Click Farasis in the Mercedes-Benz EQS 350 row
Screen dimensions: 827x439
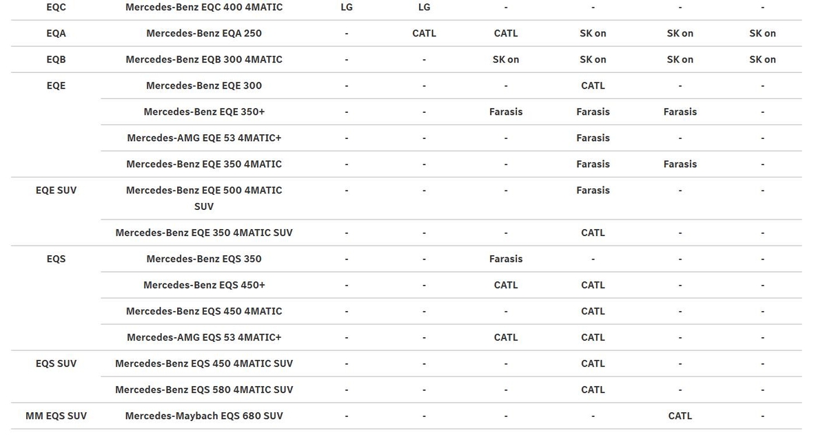[x=506, y=259]
